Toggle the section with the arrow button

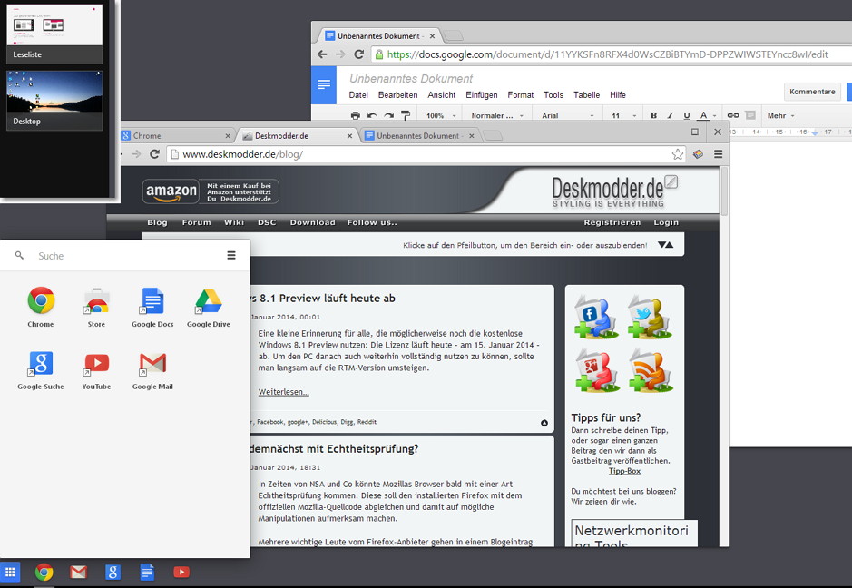coord(666,245)
